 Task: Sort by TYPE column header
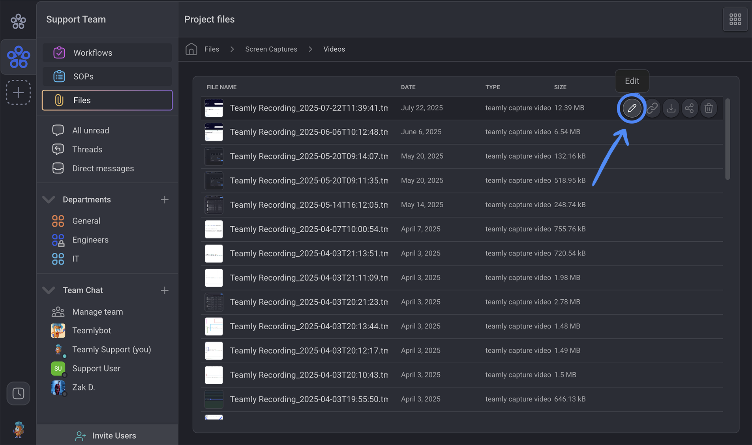tap(493, 87)
